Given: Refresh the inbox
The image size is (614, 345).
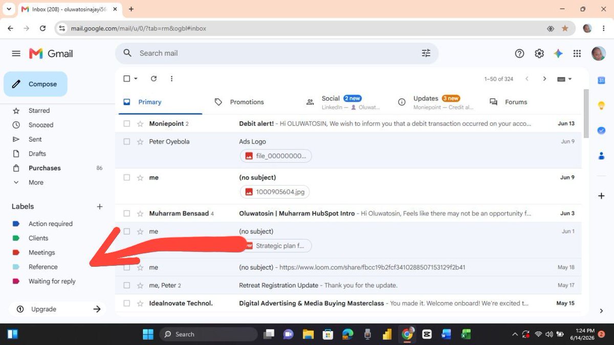Looking at the screenshot, I should (153, 78).
